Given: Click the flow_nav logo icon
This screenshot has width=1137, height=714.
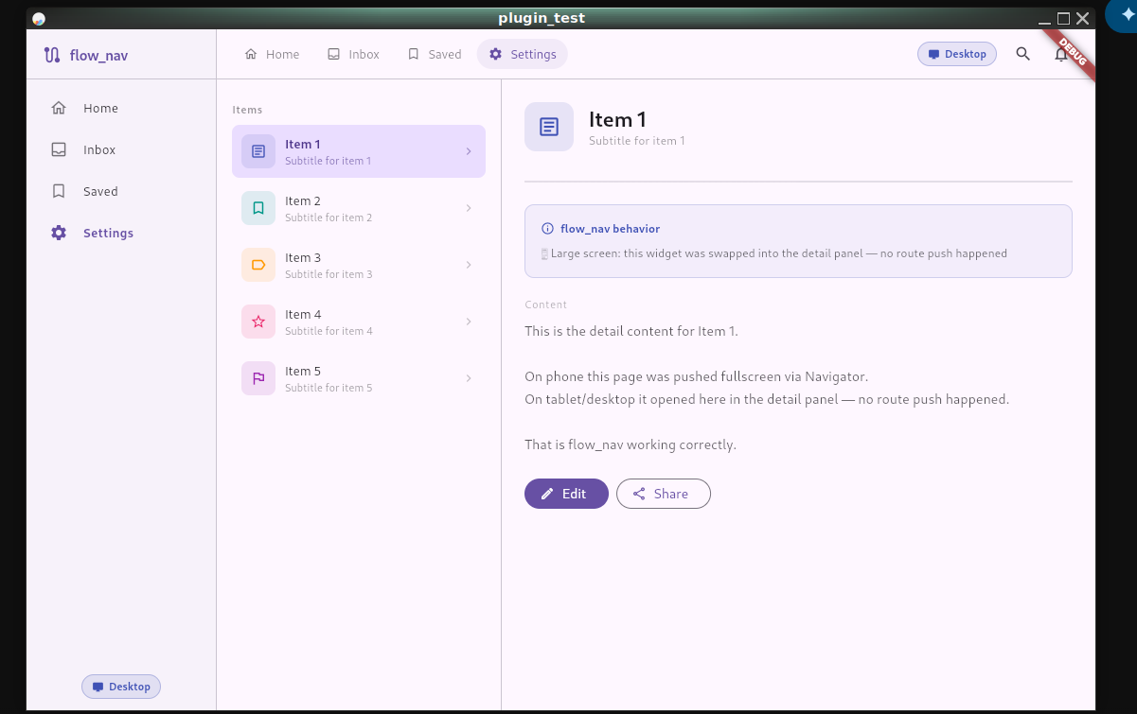Looking at the screenshot, I should [x=52, y=55].
